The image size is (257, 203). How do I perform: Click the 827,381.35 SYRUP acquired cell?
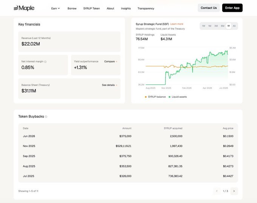pyautogui.click(x=175, y=166)
